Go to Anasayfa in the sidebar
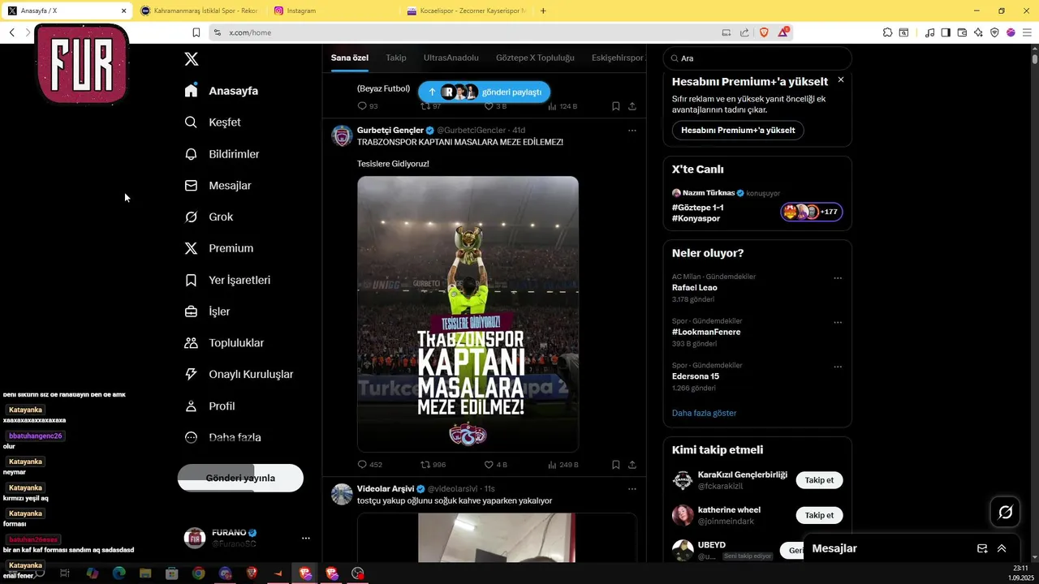 tap(222, 91)
